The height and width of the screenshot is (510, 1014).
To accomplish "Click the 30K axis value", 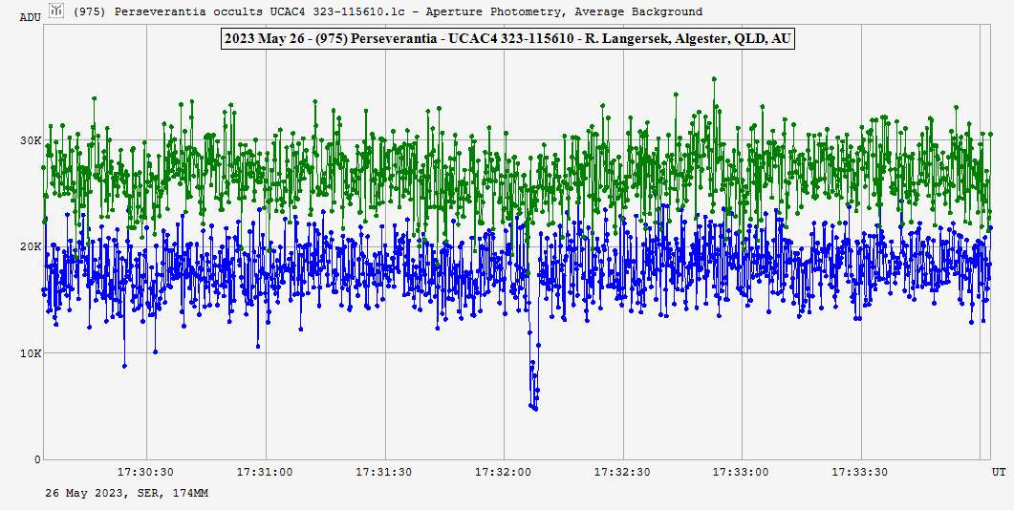I will coord(32,140).
